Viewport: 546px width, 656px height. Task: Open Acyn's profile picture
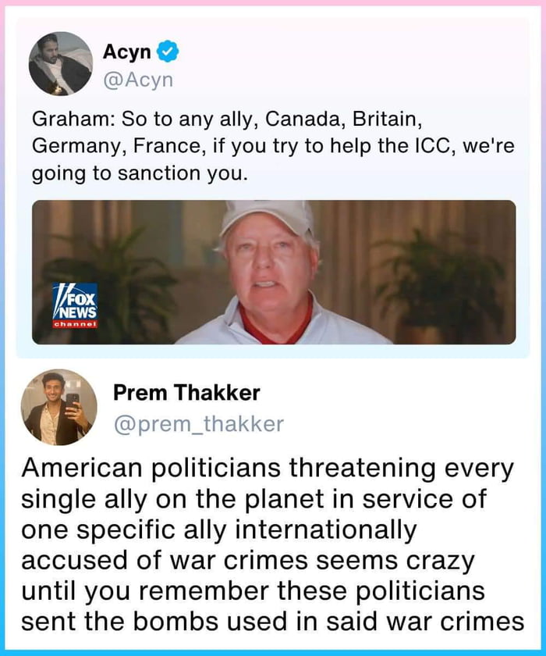click(61, 64)
